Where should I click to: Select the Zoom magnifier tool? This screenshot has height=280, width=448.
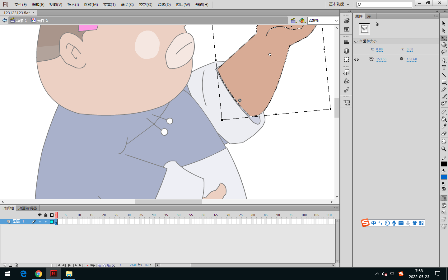(x=444, y=149)
